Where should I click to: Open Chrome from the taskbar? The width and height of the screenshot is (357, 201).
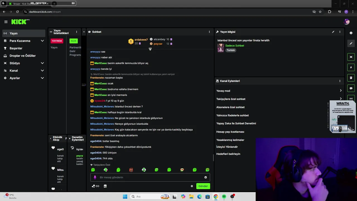coord(216,197)
